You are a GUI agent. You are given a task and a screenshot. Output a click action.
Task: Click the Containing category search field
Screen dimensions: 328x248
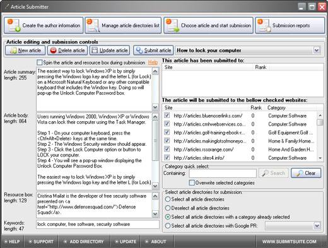pos(223,174)
